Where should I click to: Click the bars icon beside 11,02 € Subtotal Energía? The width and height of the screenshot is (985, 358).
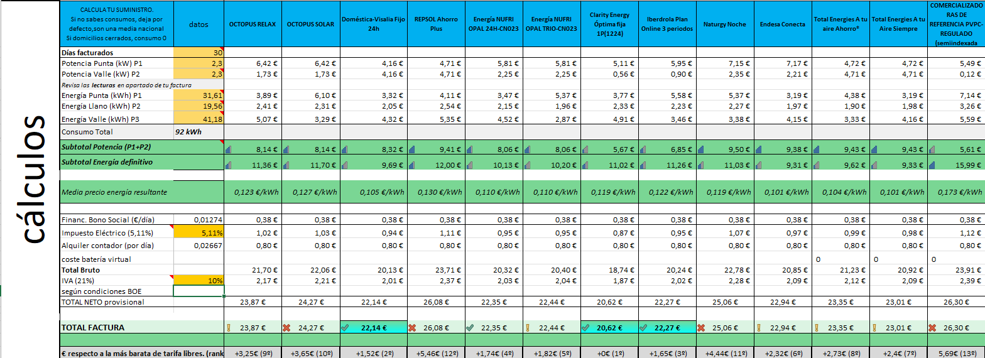point(586,165)
